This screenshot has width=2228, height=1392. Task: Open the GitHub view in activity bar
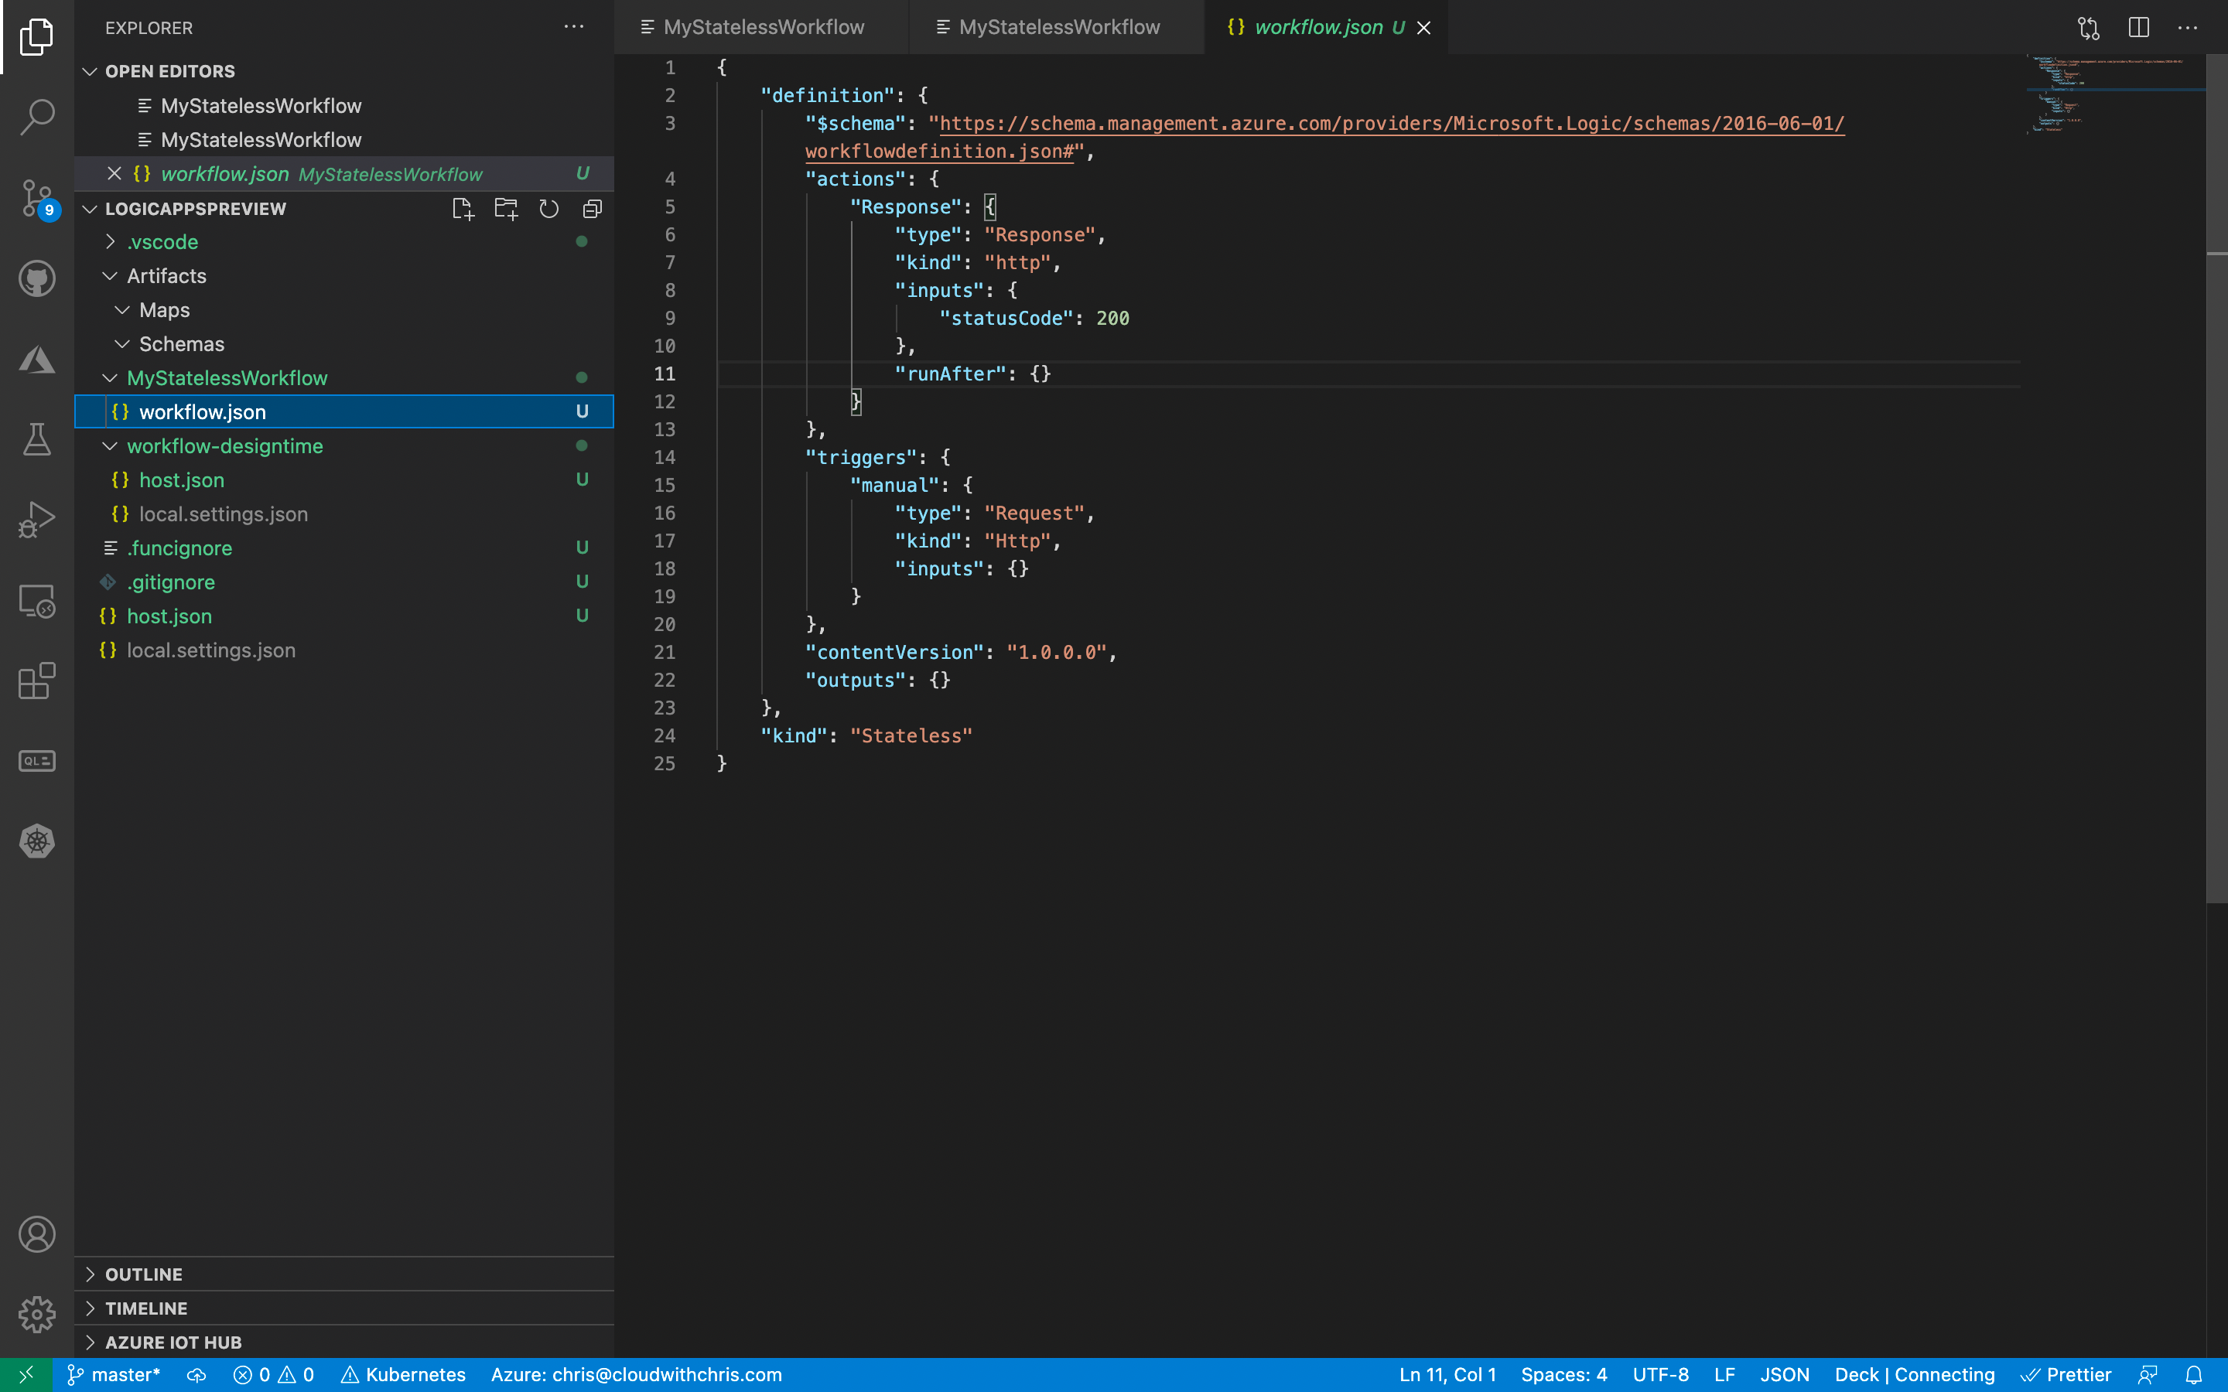pos(36,278)
